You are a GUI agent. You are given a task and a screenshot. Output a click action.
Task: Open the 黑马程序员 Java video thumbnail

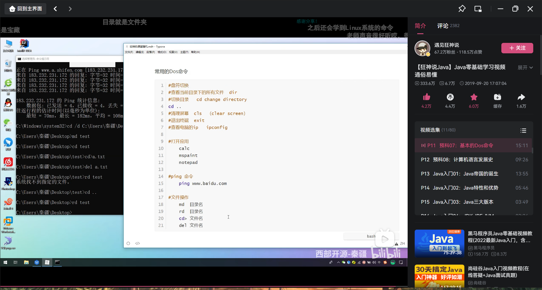click(440, 243)
